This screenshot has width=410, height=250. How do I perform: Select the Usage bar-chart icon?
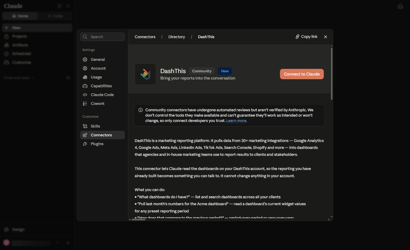[x=85, y=77]
